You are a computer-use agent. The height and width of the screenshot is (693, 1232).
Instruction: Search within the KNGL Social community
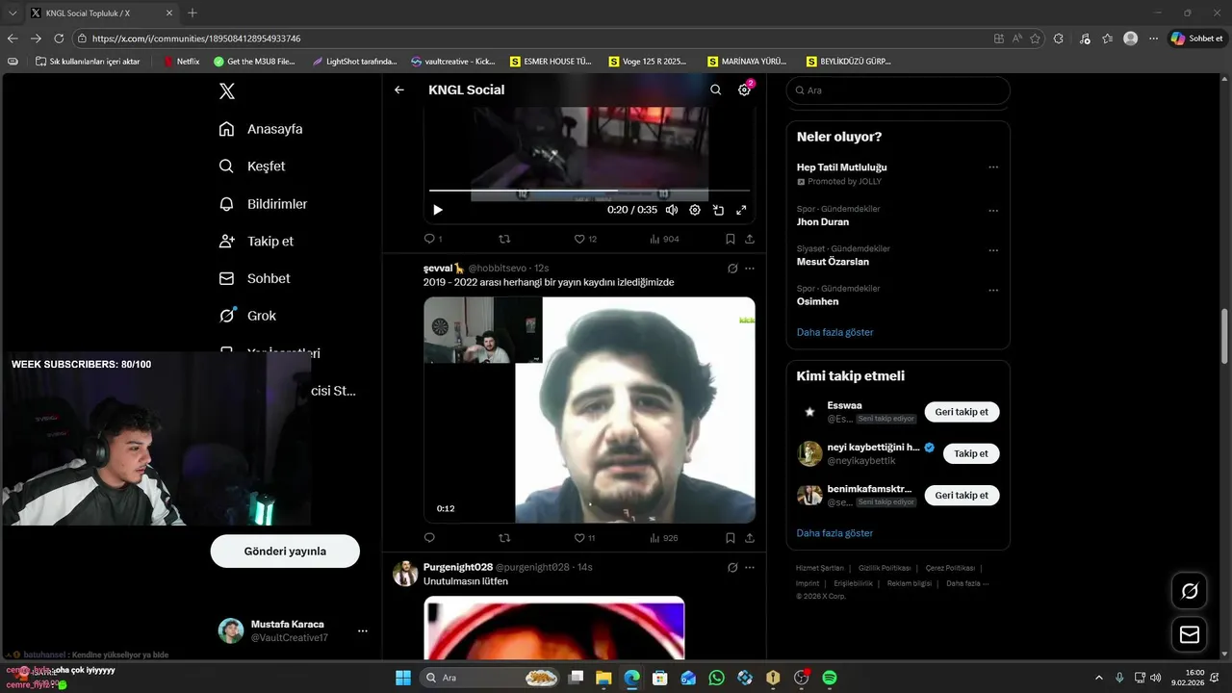[x=715, y=90]
